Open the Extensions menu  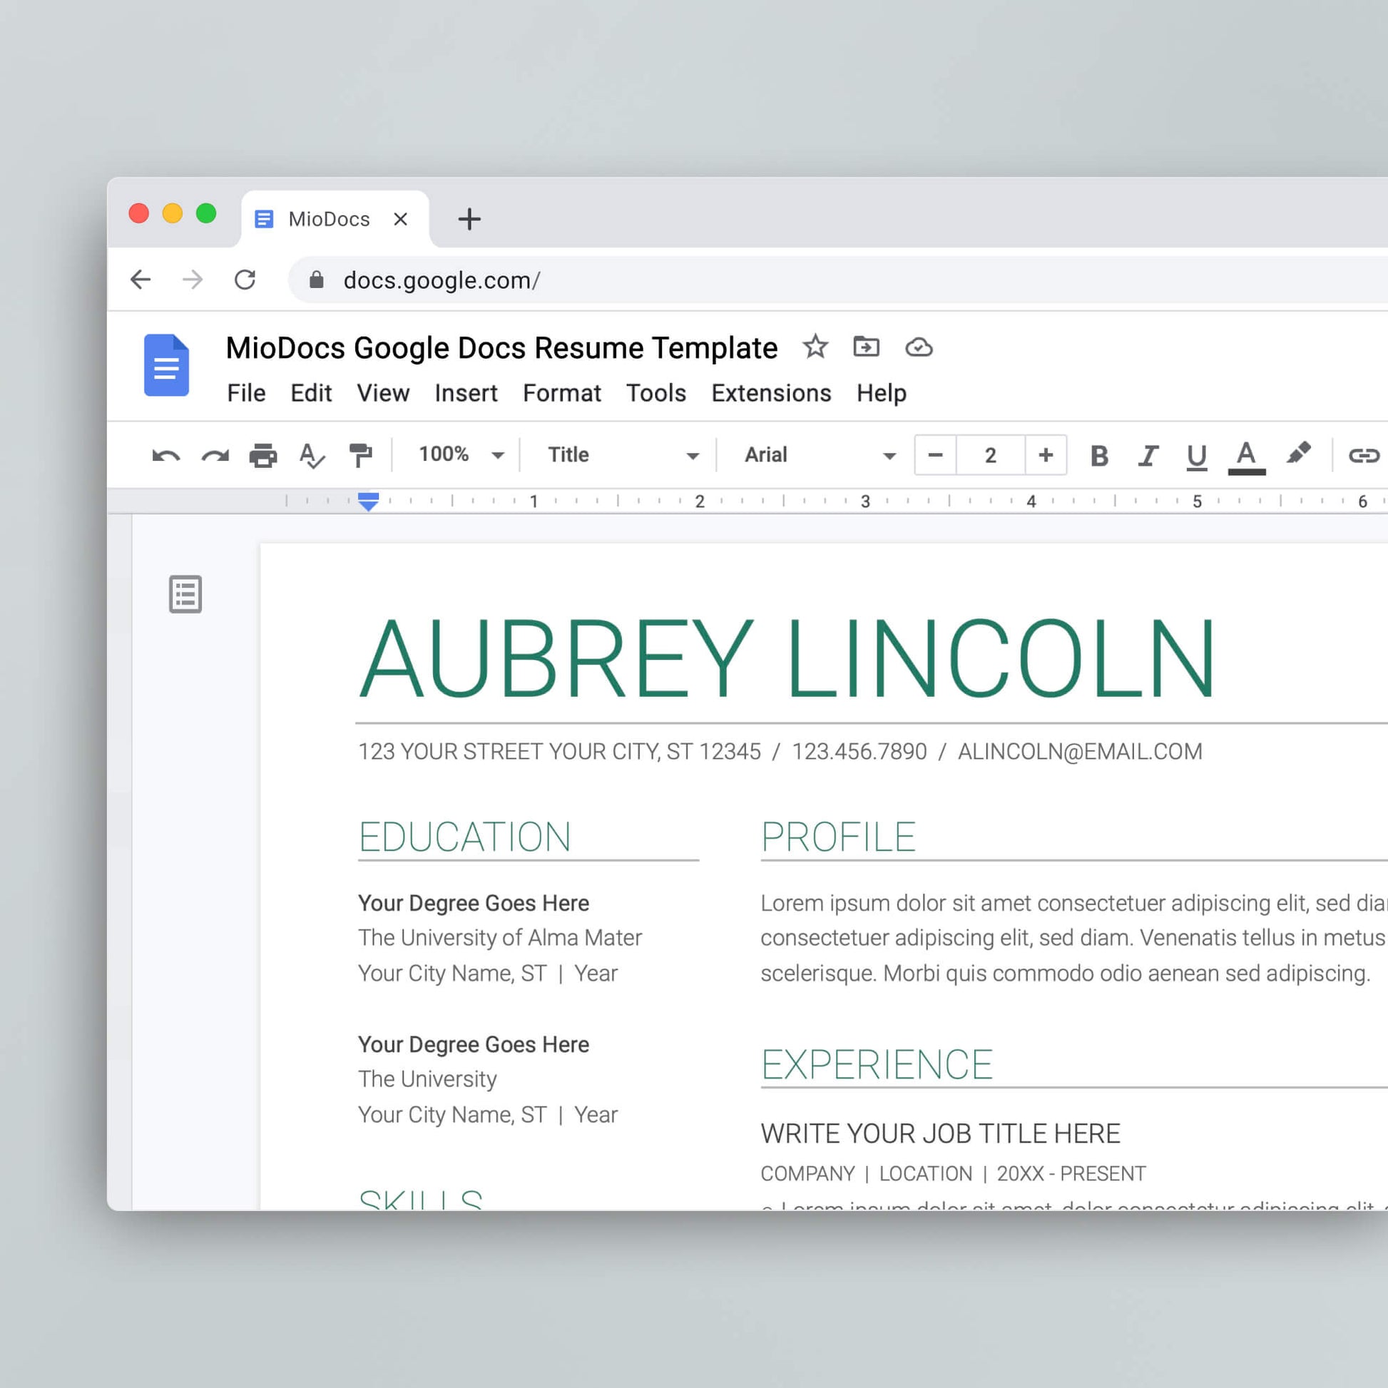770,393
